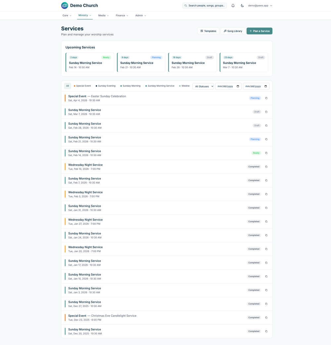Expand the Admin menu
This screenshot has width=331, height=345.
[140, 16]
